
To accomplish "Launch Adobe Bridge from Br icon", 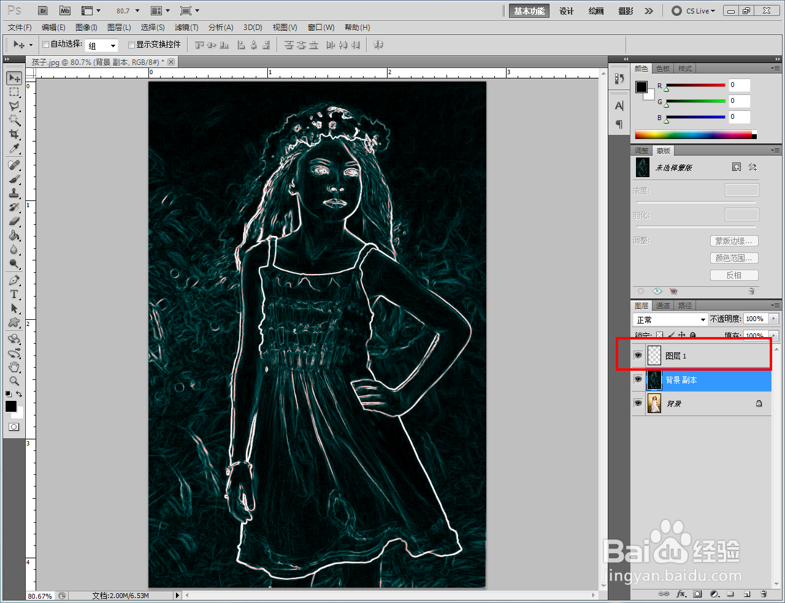I will click(x=42, y=10).
